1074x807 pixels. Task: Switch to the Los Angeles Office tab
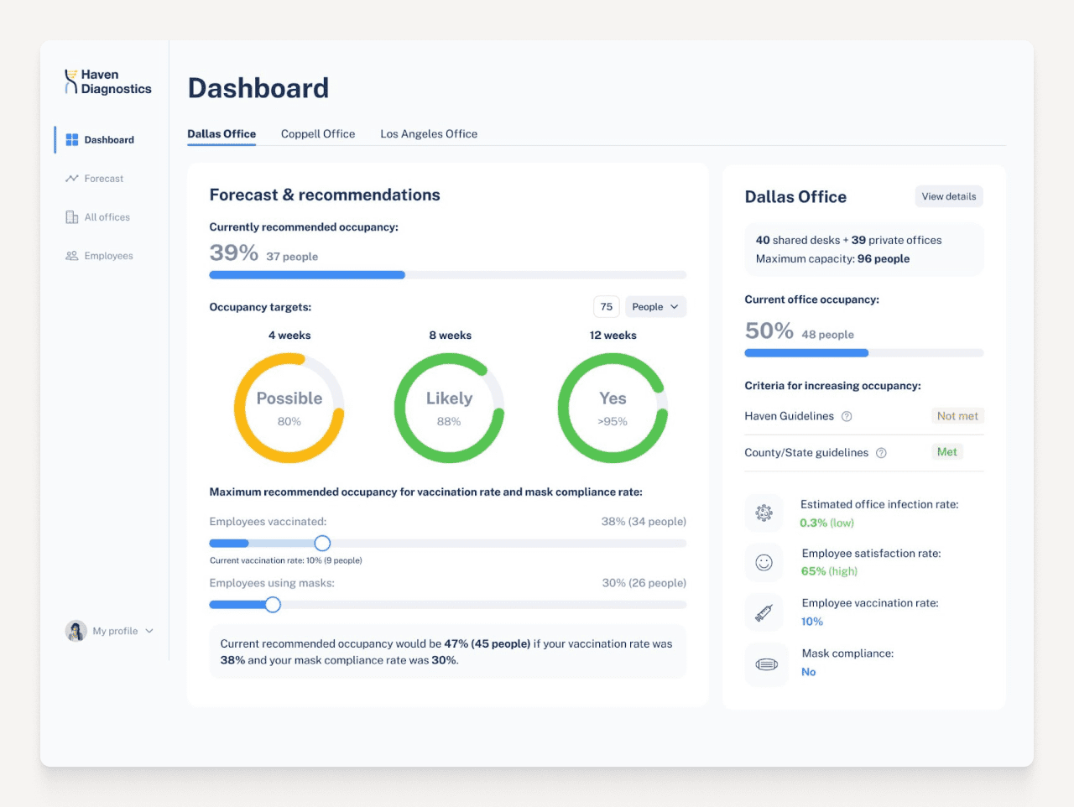pos(429,133)
